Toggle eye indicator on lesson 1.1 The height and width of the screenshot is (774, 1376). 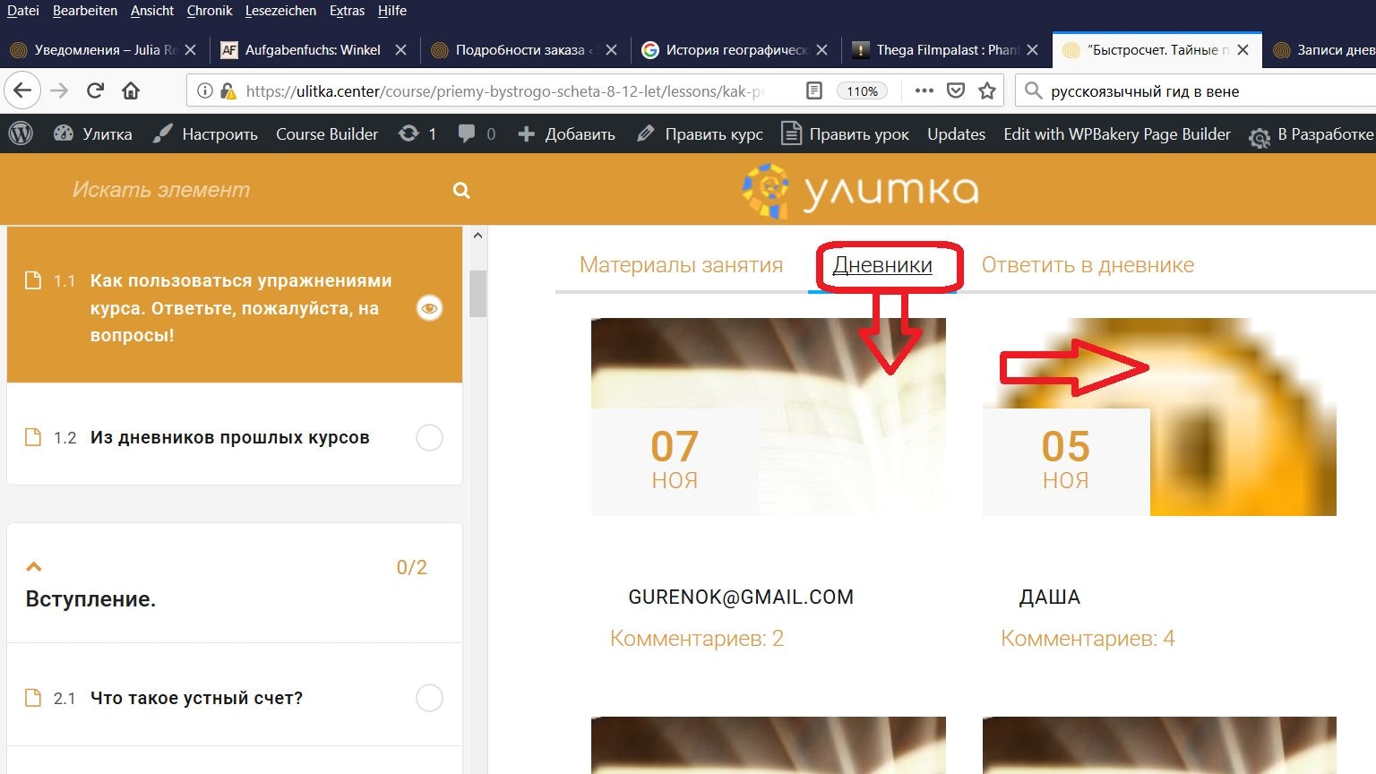pos(429,308)
